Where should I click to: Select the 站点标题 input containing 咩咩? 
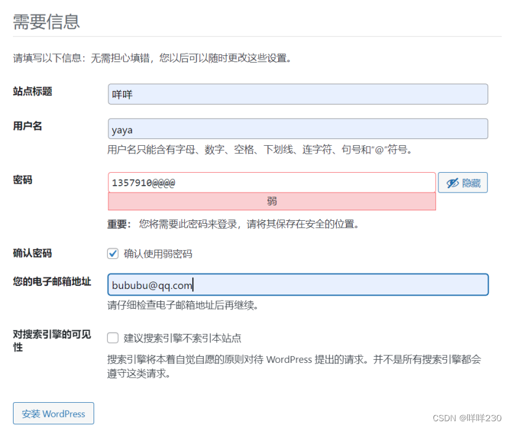[297, 93]
